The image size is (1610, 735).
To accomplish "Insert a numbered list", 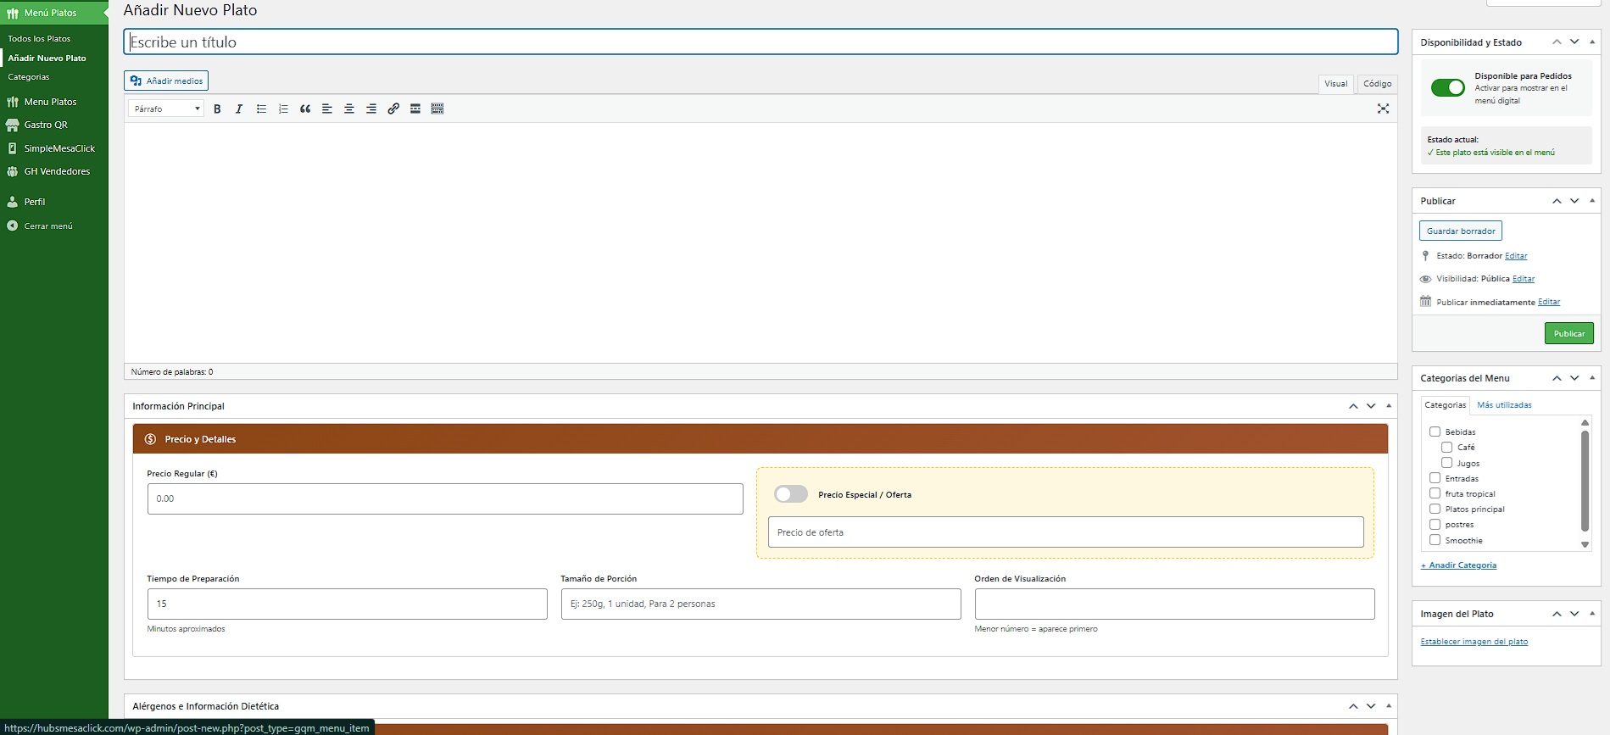I will (x=283, y=109).
